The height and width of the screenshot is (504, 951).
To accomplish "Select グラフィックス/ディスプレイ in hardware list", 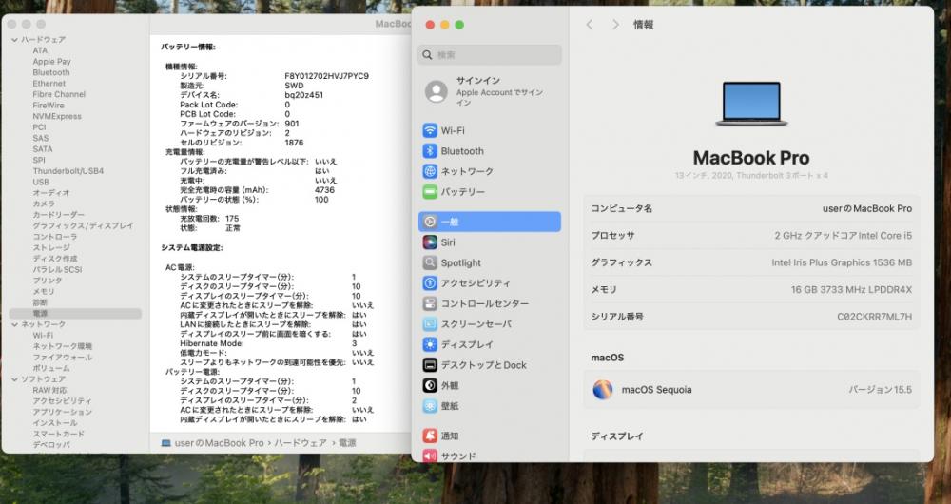I will 83,225.
